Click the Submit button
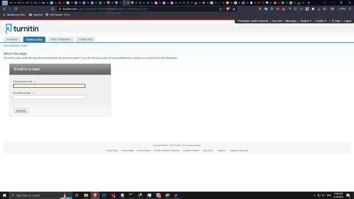The image size is (354, 199). point(21,111)
